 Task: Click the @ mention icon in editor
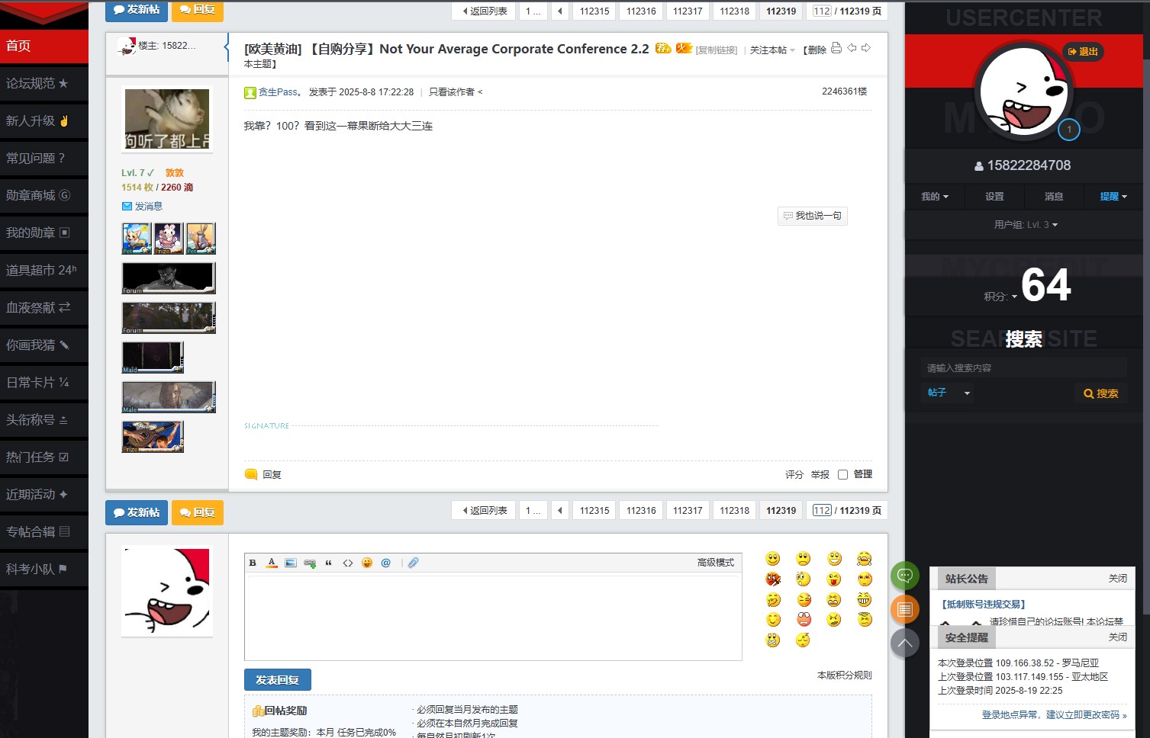[386, 563]
